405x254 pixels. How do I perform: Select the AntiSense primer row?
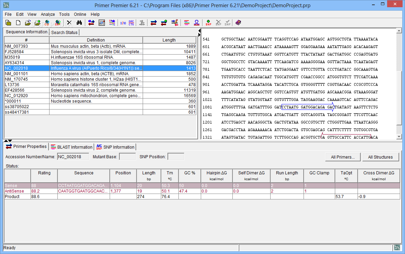click(x=202, y=191)
